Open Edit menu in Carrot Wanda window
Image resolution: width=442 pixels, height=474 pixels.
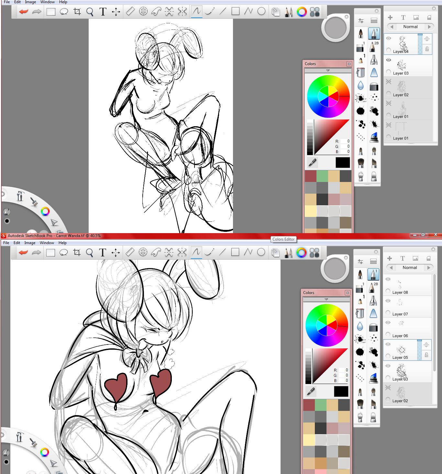pos(17,243)
